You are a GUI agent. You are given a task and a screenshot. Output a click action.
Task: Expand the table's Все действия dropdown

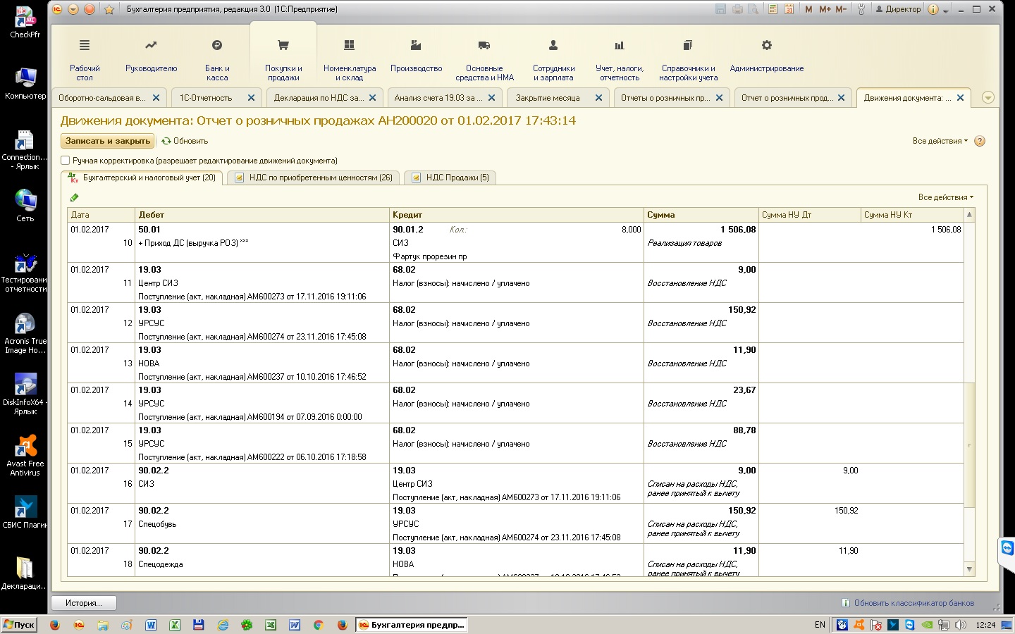point(945,197)
